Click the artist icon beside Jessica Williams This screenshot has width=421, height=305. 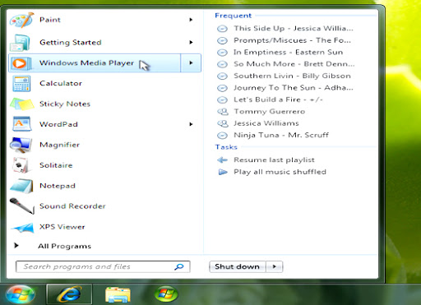coord(223,123)
